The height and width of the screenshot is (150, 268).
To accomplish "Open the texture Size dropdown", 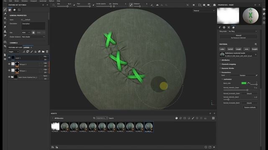I will click(x=26, y=32).
